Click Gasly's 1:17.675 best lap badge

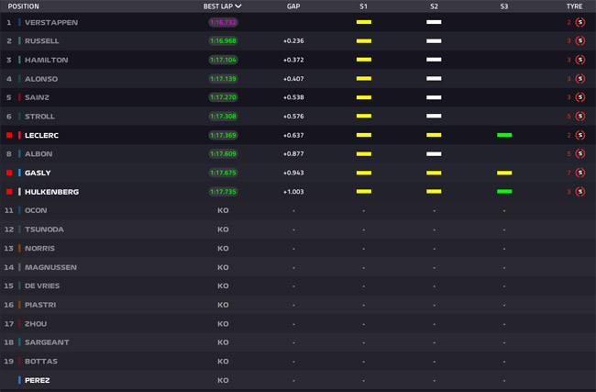click(223, 173)
